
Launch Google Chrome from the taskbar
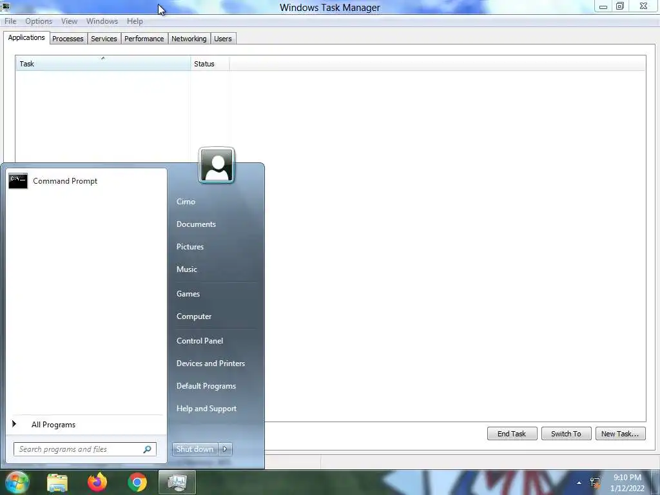click(x=137, y=482)
